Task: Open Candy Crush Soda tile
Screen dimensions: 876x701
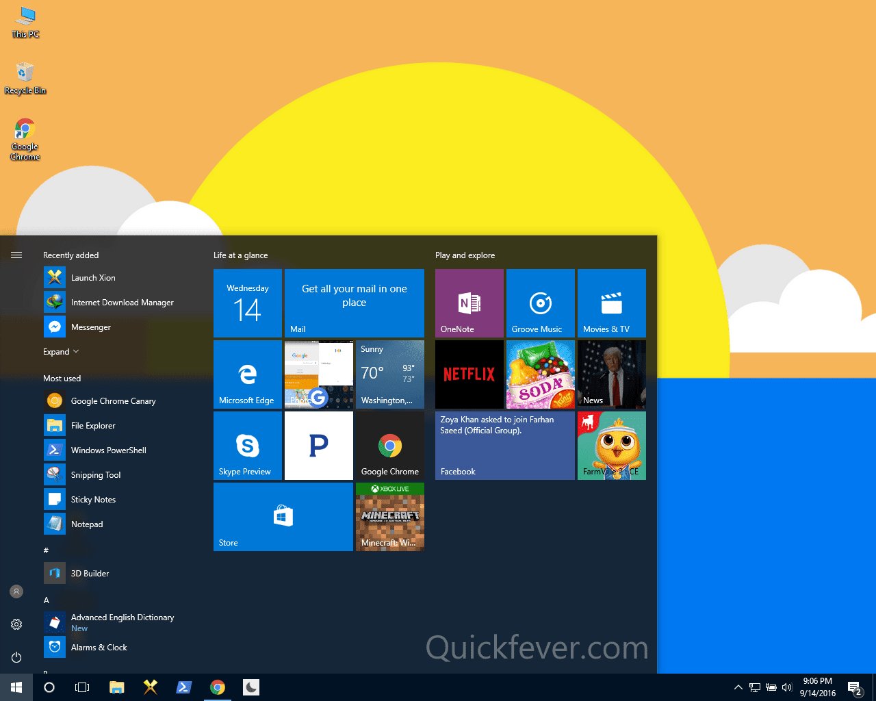Action: pos(541,374)
